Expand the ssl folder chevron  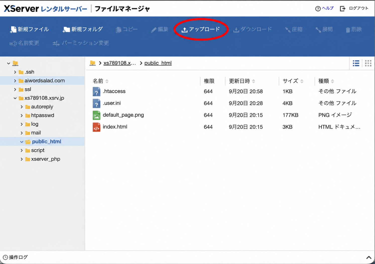[15, 89]
